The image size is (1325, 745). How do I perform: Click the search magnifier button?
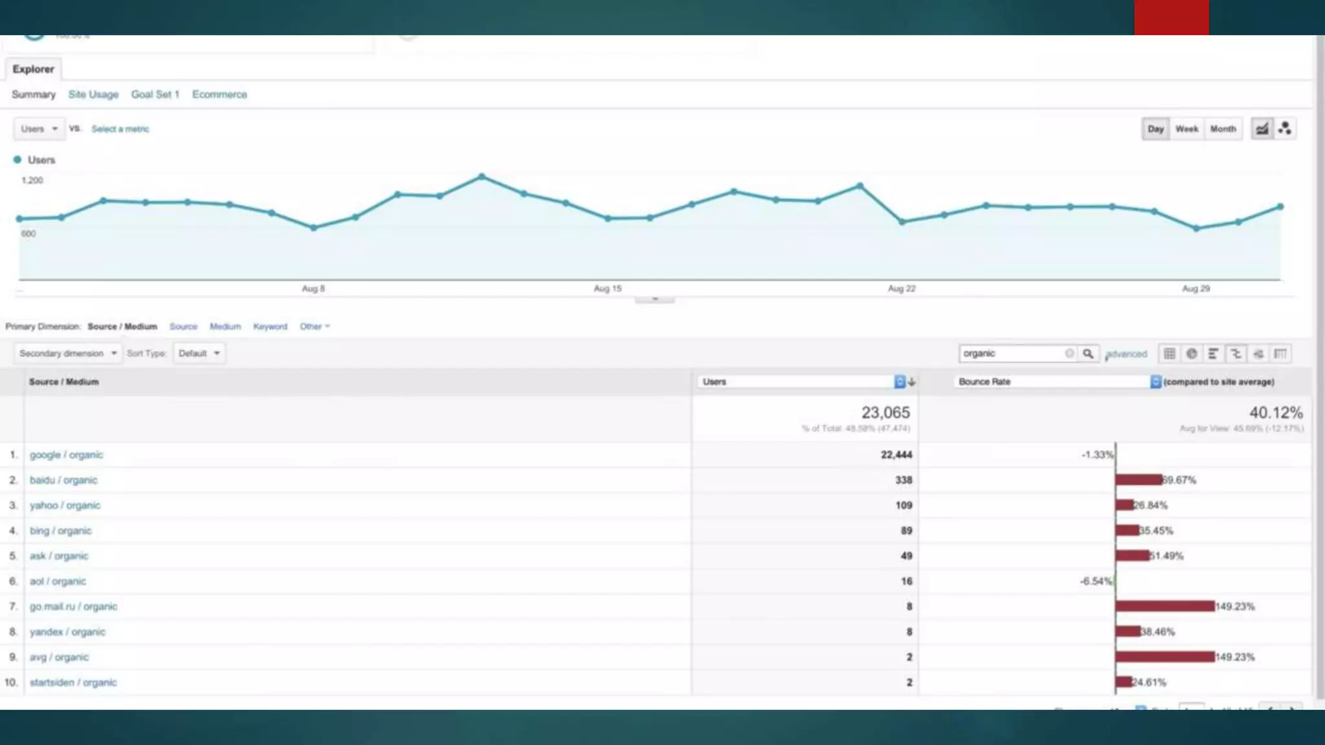coord(1088,354)
